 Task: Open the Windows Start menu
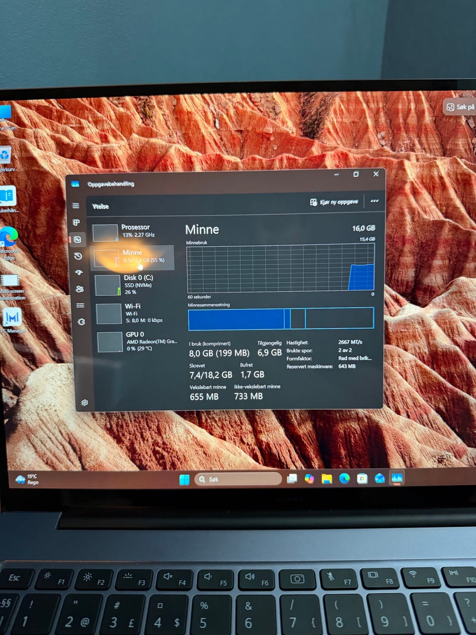[184, 480]
